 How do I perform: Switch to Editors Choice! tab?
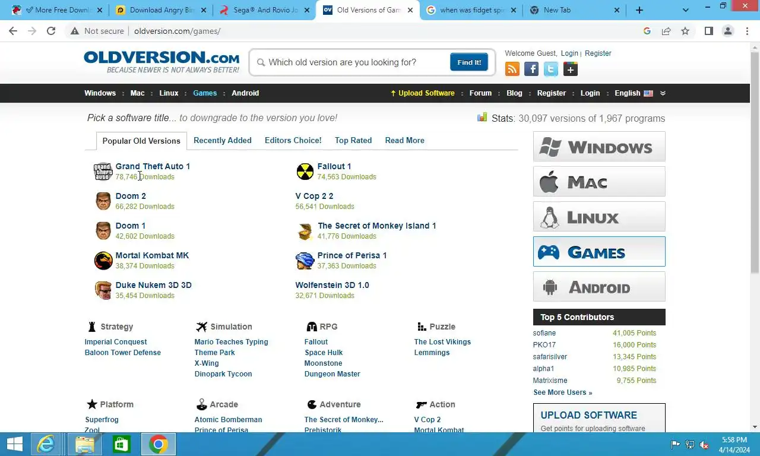[293, 140]
